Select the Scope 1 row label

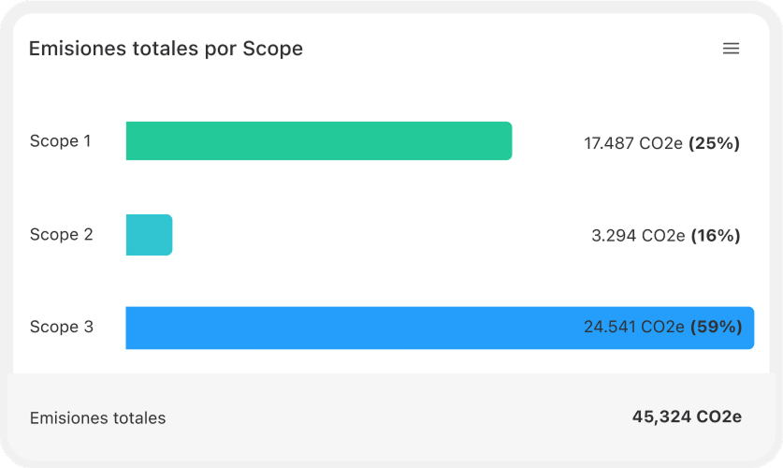(61, 141)
